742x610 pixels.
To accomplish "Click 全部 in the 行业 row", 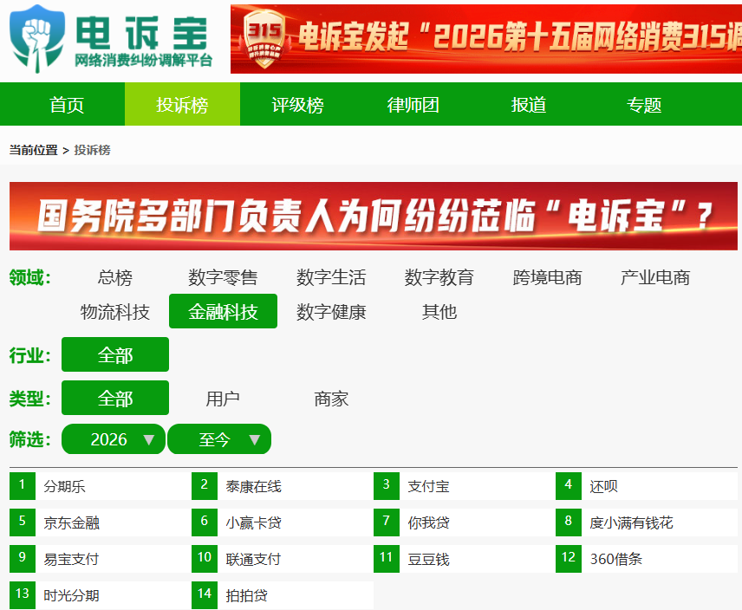I will click(115, 354).
